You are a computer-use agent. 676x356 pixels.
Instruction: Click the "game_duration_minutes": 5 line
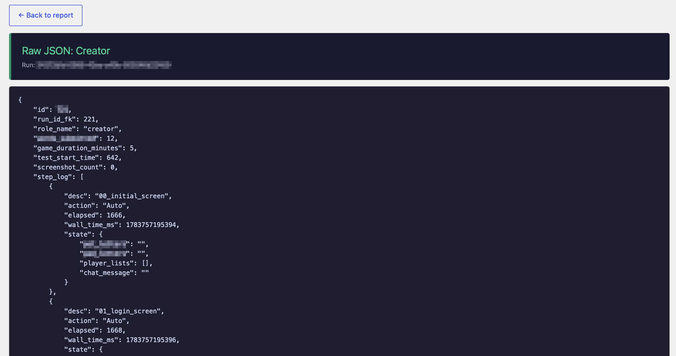tap(85, 148)
